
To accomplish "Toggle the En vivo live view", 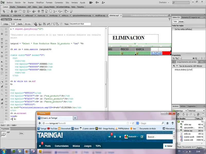I will point(27,24).
